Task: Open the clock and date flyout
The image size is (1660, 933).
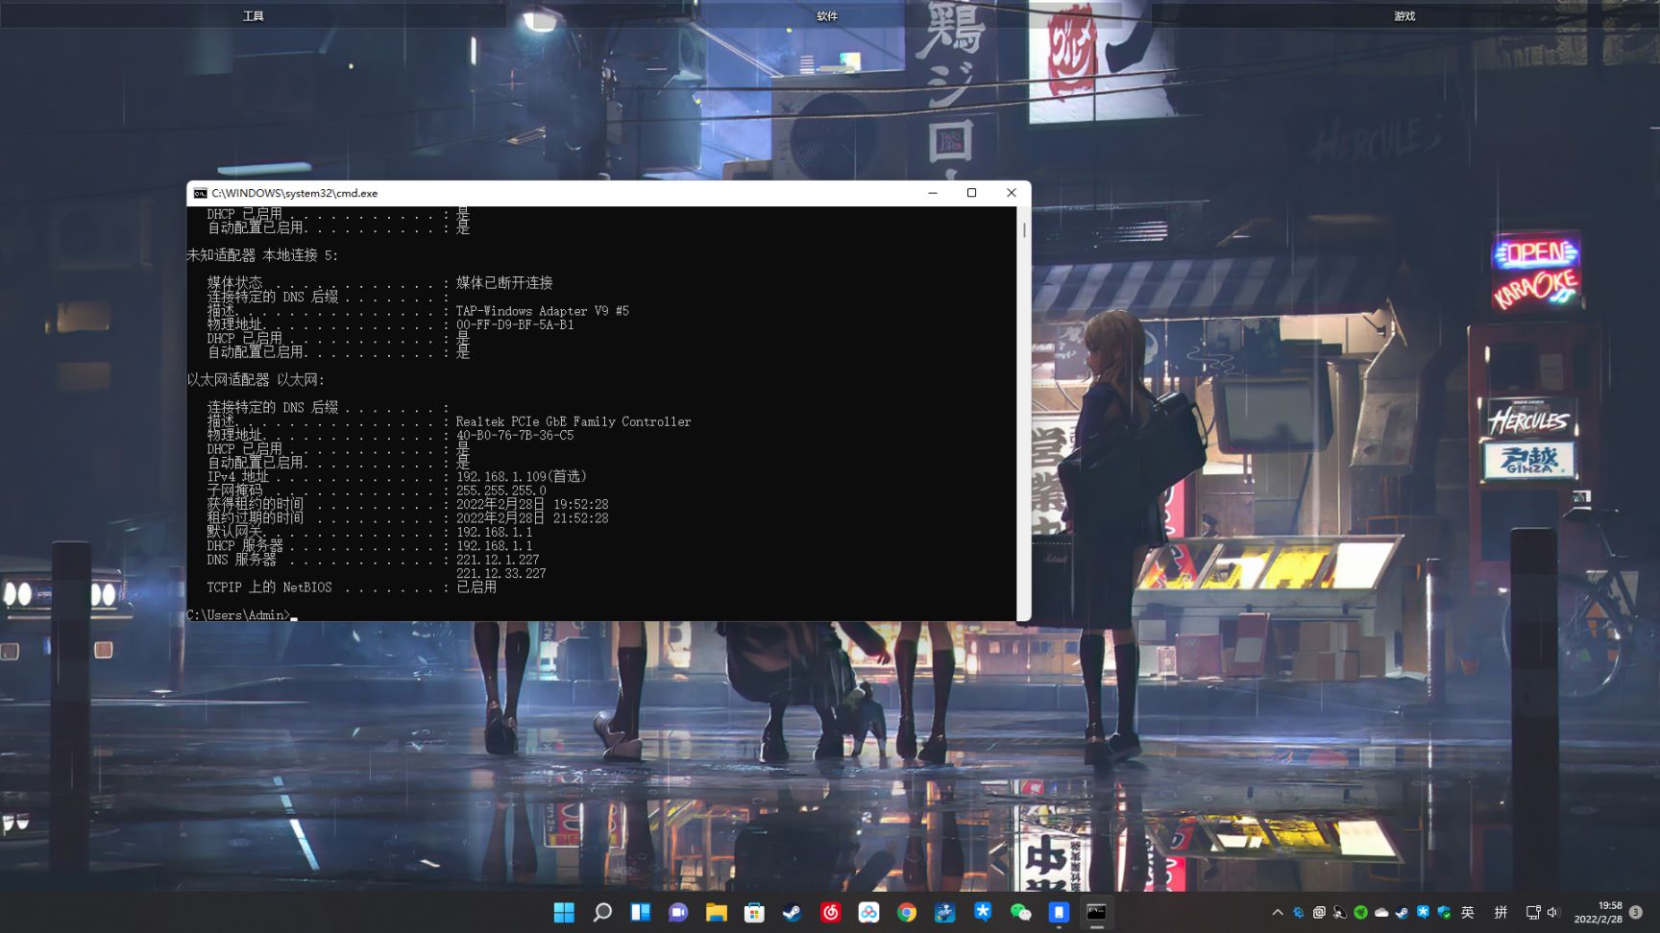Action: (1599, 913)
